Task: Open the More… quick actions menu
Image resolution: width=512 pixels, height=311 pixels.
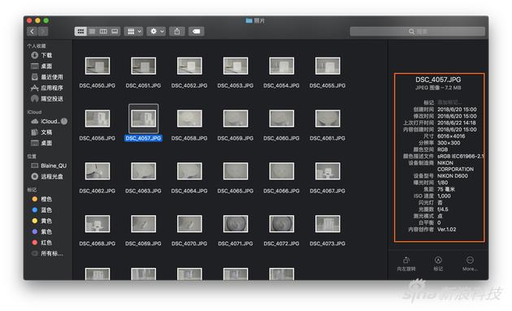Action: 470,264
